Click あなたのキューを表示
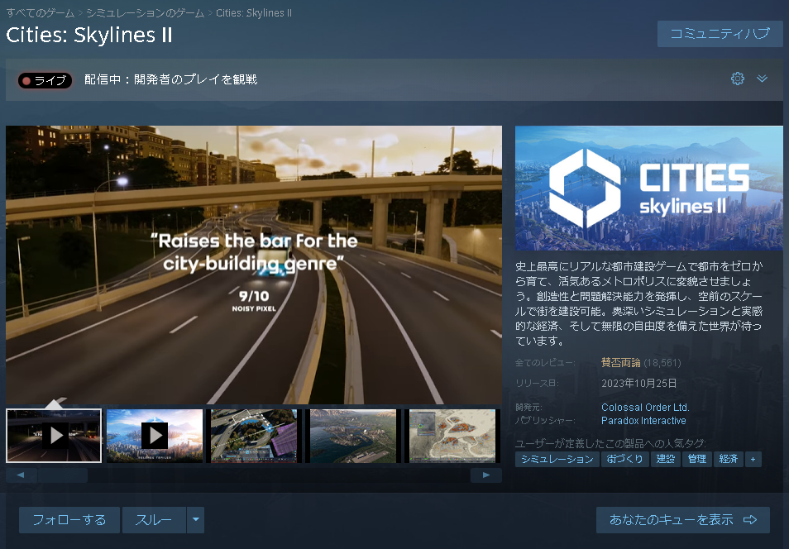Image resolution: width=789 pixels, height=549 pixels. (x=683, y=520)
